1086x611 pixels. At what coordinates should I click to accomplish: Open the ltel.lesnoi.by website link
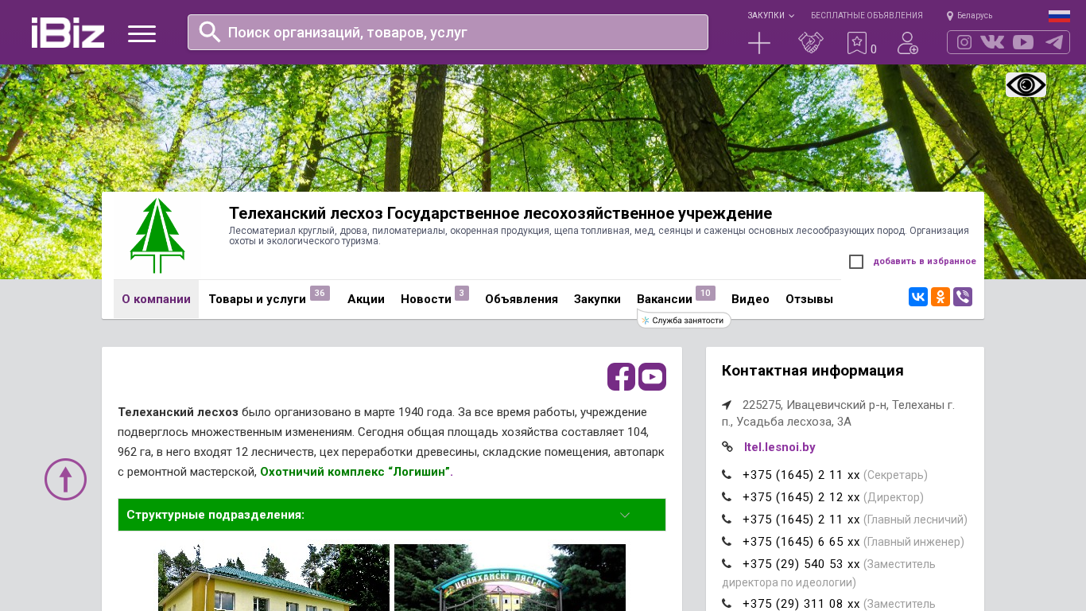pos(780,447)
